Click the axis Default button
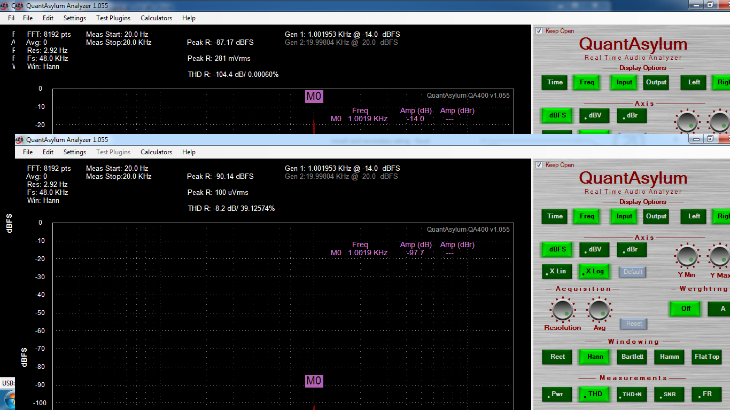 click(x=633, y=272)
